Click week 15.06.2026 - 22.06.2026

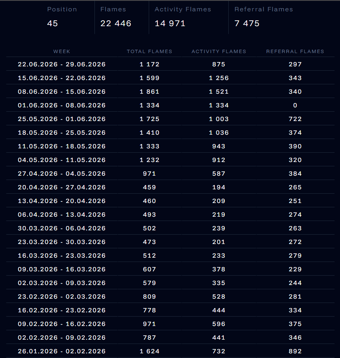(62, 78)
